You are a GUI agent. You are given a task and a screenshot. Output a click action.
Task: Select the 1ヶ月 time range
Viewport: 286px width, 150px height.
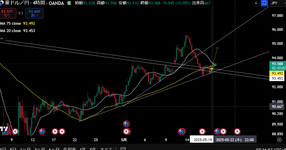(x=25, y=149)
